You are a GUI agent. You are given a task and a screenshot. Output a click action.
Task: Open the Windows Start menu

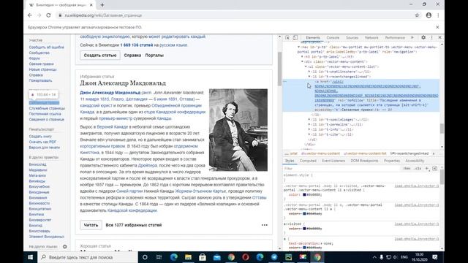point(30,257)
